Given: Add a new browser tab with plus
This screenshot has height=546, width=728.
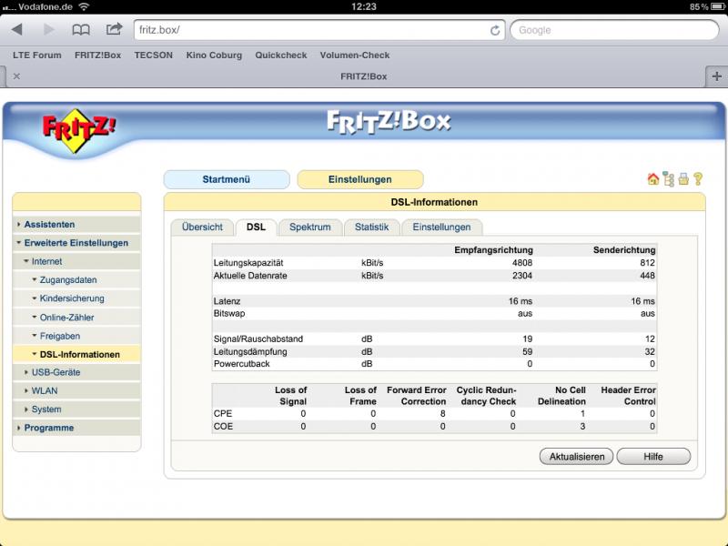Looking at the screenshot, I should coord(716,76).
